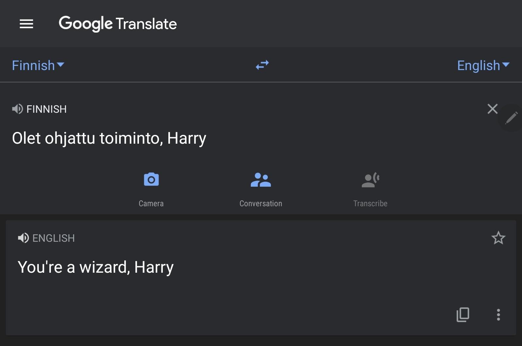Copy the English translation text

tap(463, 314)
